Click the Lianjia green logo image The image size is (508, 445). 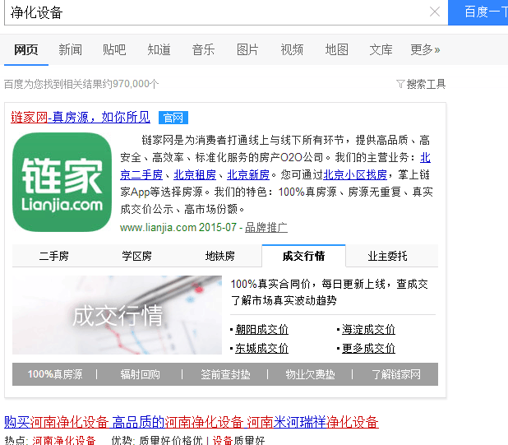tap(62, 182)
